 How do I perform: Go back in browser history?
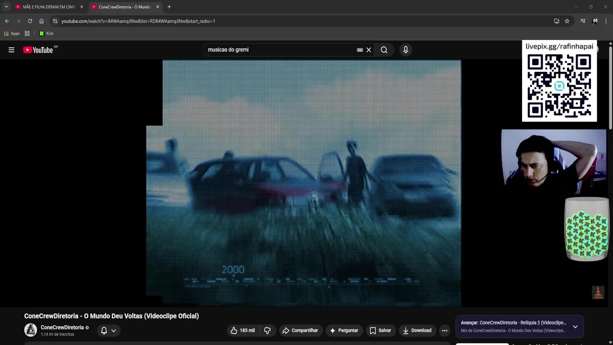pyautogui.click(x=7, y=21)
